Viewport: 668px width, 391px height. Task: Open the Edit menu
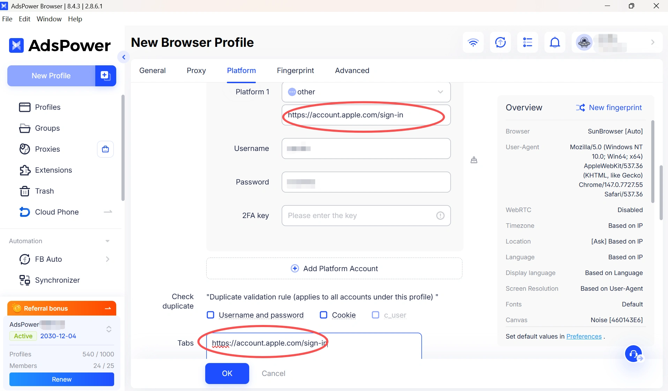pyautogui.click(x=24, y=19)
